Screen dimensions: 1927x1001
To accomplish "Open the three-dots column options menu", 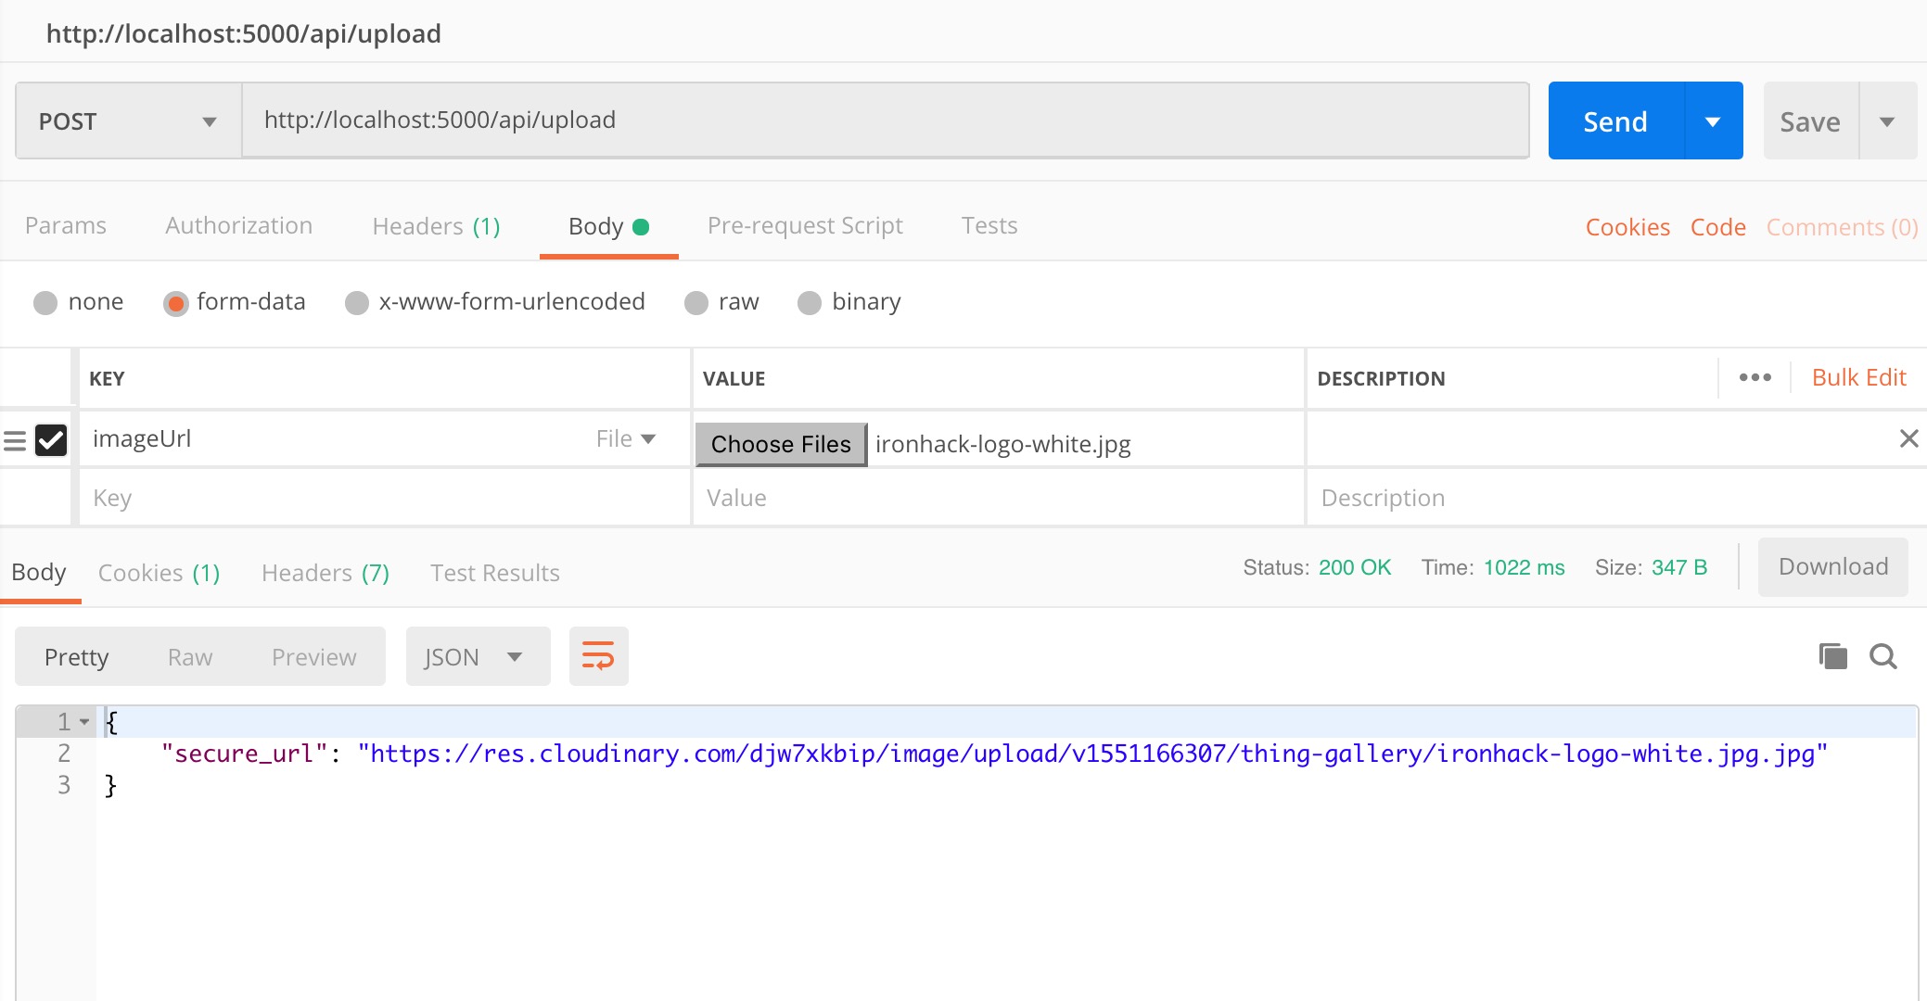I will [1755, 377].
